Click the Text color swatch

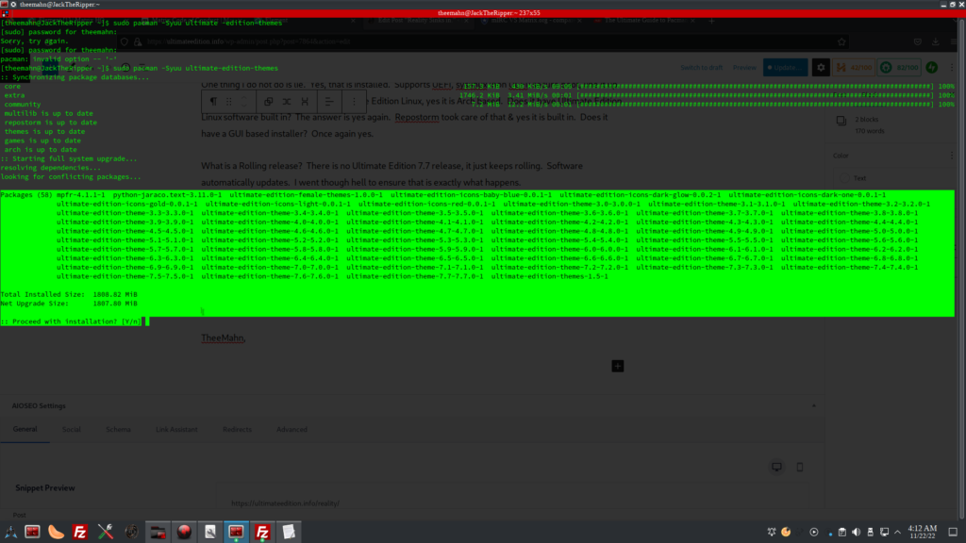click(x=844, y=178)
